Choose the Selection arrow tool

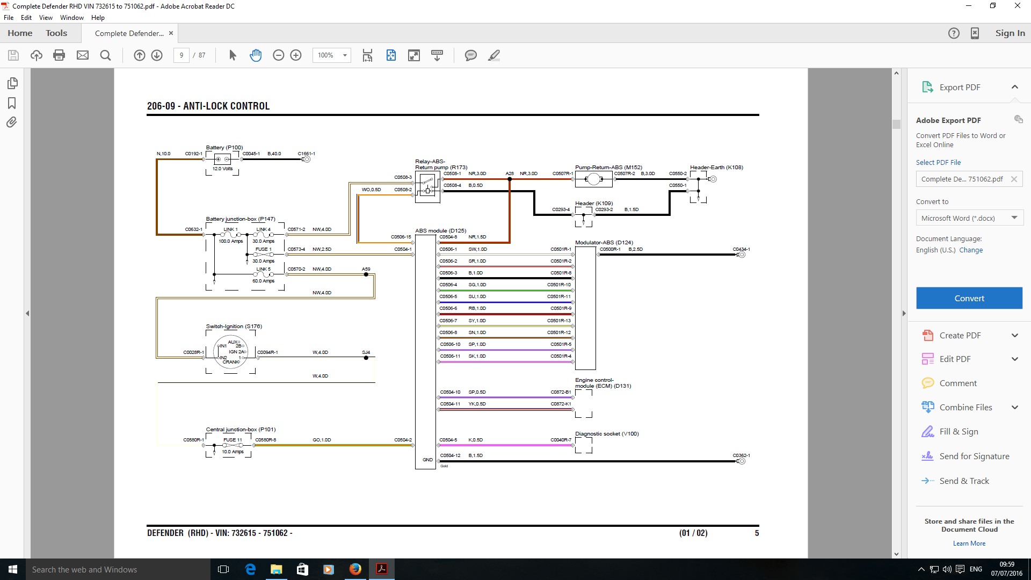point(233,55)
